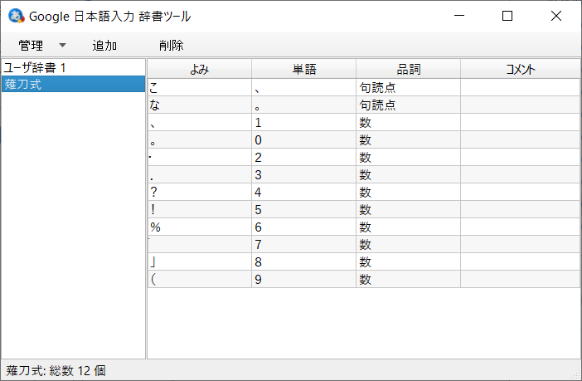This screenshot has height=381, width=582.
Task: Click the よみ cell showing ?
Action: 200,193
